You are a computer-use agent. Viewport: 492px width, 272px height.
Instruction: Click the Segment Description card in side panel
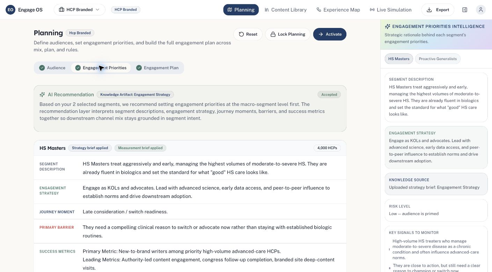point(436,97)
